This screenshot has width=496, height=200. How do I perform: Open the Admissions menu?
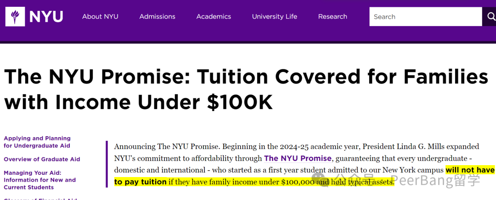157,17
